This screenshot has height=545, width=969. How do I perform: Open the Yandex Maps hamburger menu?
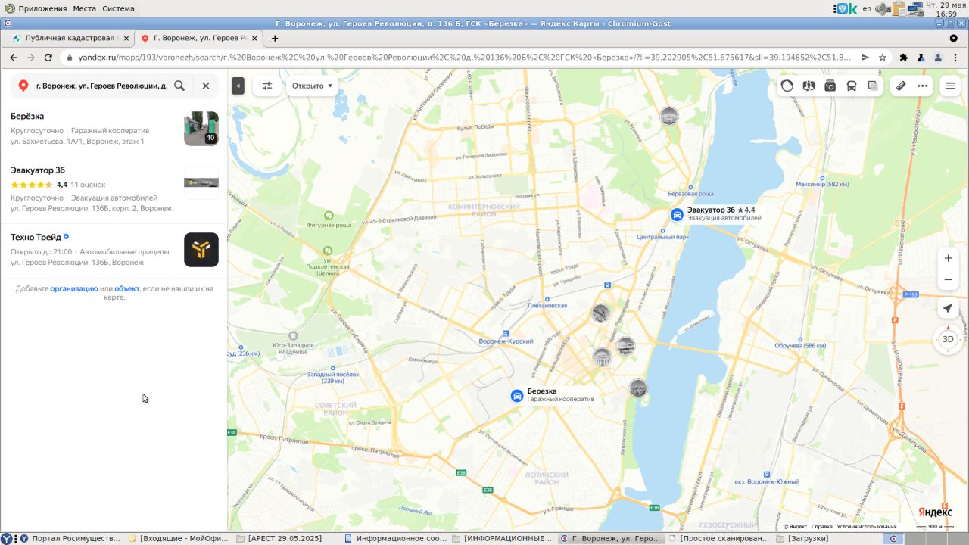pos(950,86)
